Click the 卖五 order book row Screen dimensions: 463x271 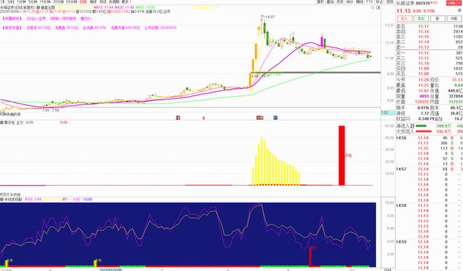429,26
